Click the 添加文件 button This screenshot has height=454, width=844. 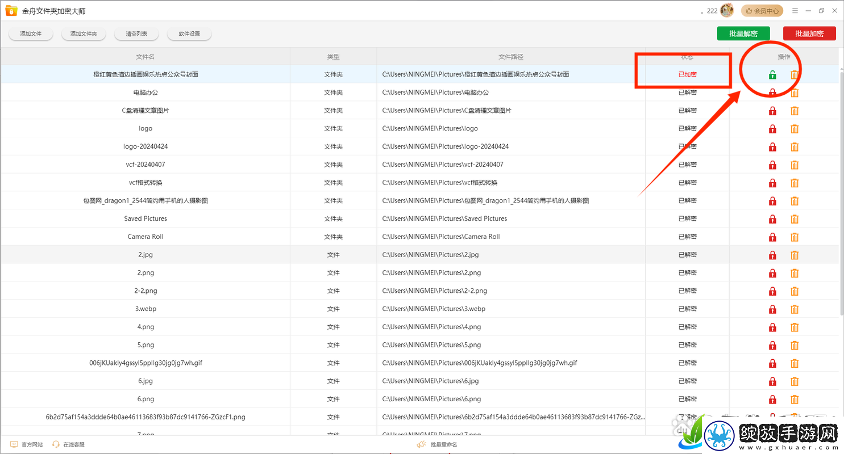pos(31,34)
